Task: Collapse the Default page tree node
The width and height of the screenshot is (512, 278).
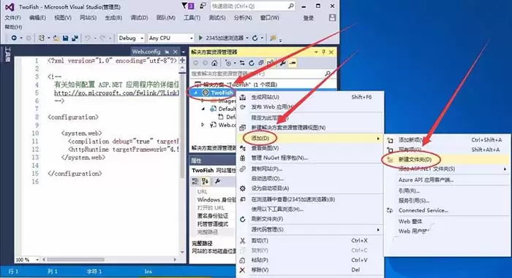Action: click(203, 109)
